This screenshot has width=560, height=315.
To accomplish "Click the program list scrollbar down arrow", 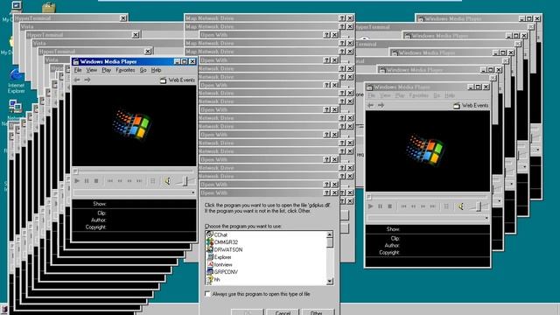I will coord(330,282).
